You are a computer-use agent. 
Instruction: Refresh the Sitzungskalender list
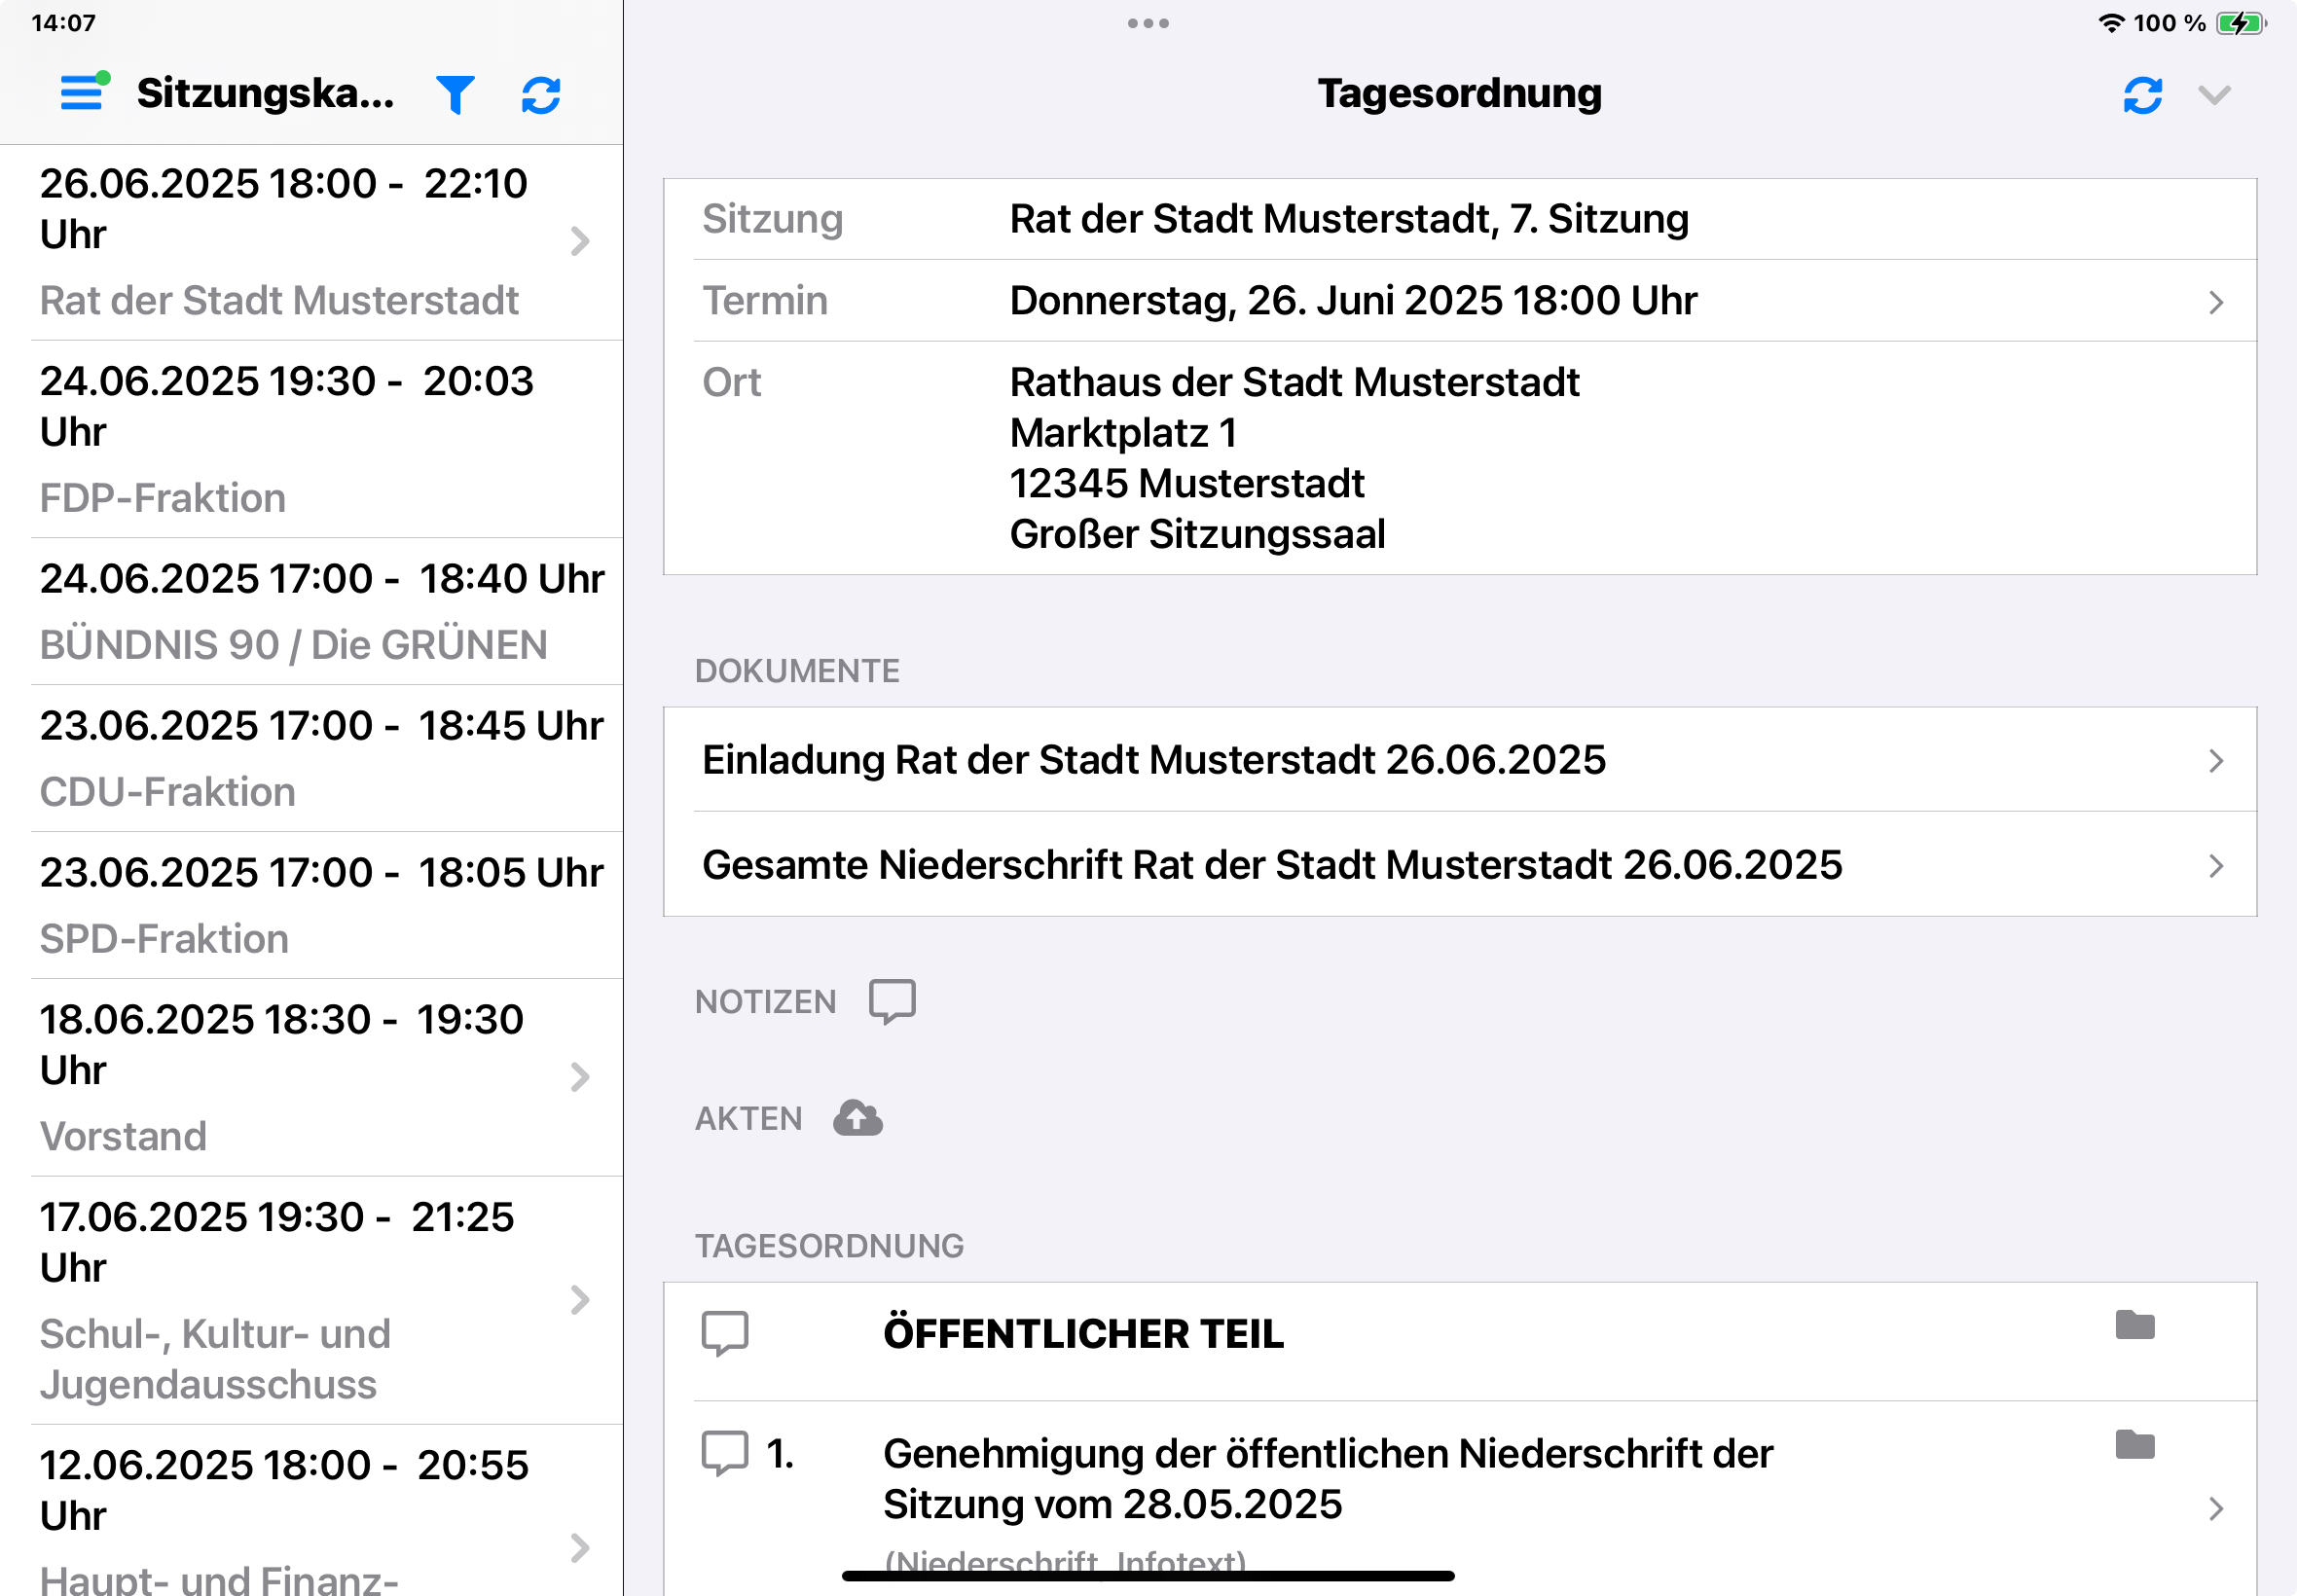point(541,94)
